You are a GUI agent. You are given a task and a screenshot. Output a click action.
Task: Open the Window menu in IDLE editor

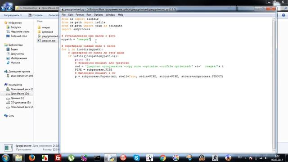click(x=110, y=15)
